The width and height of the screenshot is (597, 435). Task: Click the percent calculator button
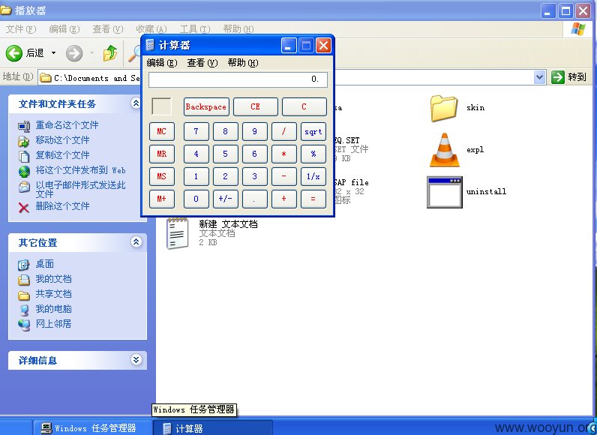click(x=313, y=154)
